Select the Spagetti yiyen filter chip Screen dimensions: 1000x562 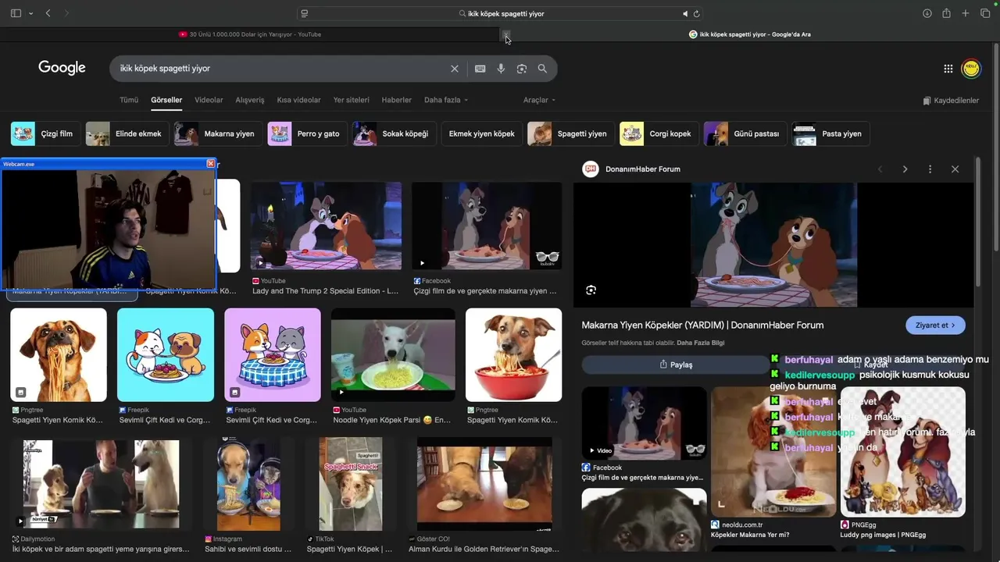[570, 133]
